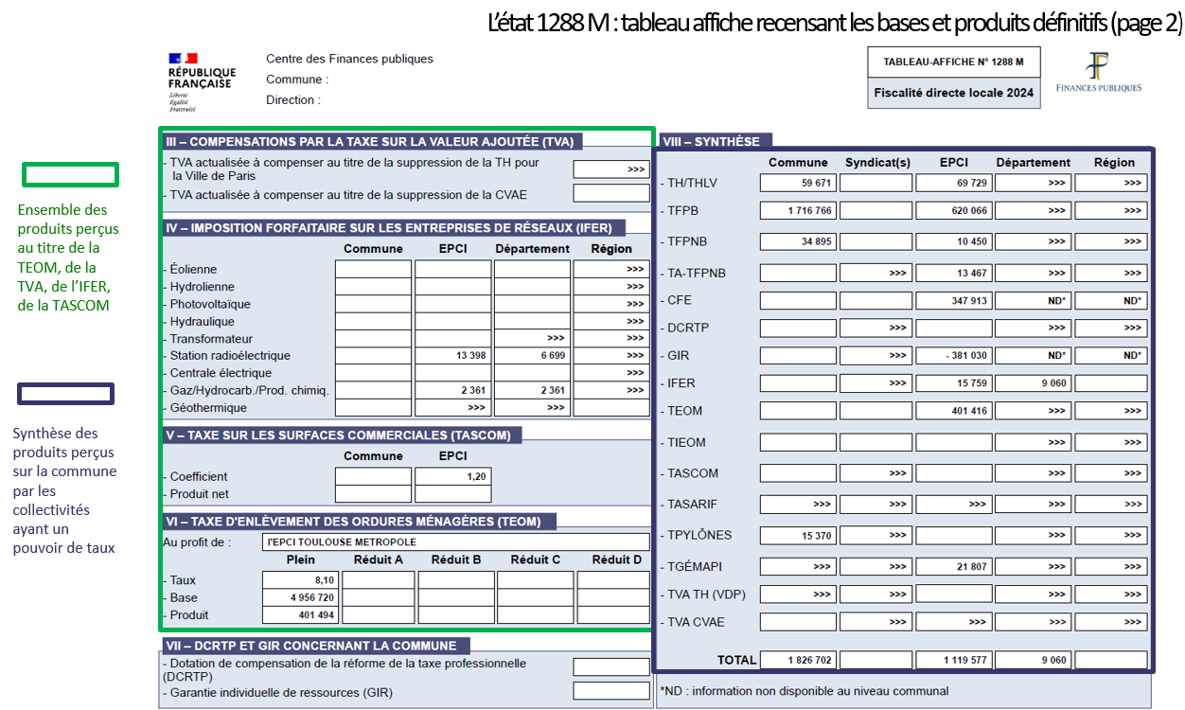Click the TEOM Base value 4 956 720
The image size is (1185, 710).
(x=300, y=598)
